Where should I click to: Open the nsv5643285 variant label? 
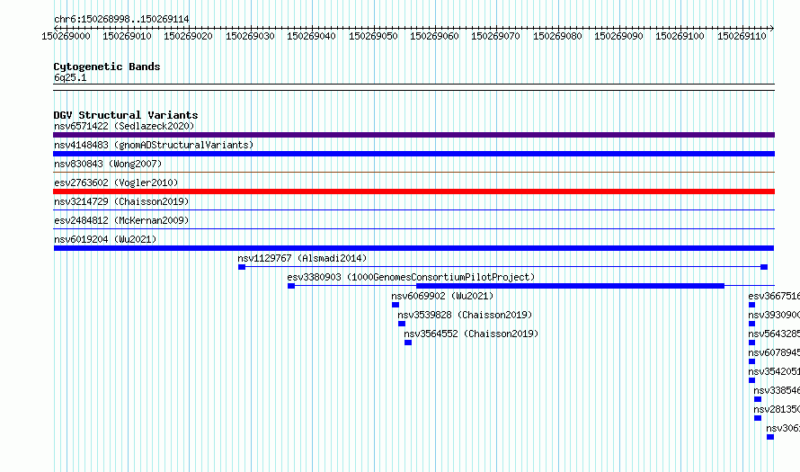[774, 334]
